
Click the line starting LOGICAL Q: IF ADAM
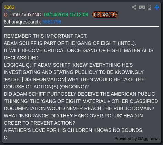tap(68, 65)
